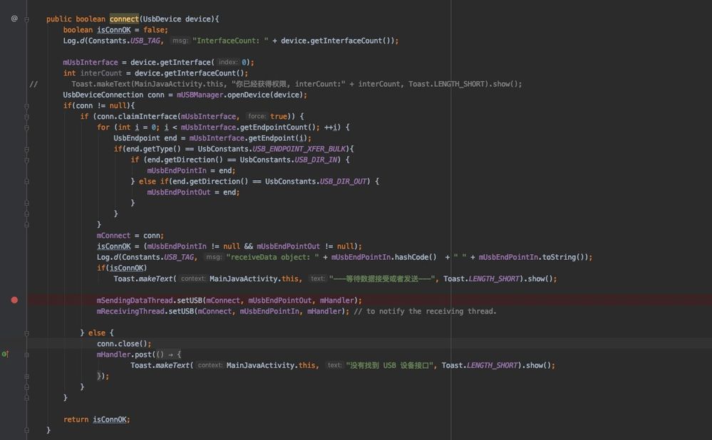Collapse the connect method fold marker
The height and width of the screenshot is (440, 712).
pos(27,19)
